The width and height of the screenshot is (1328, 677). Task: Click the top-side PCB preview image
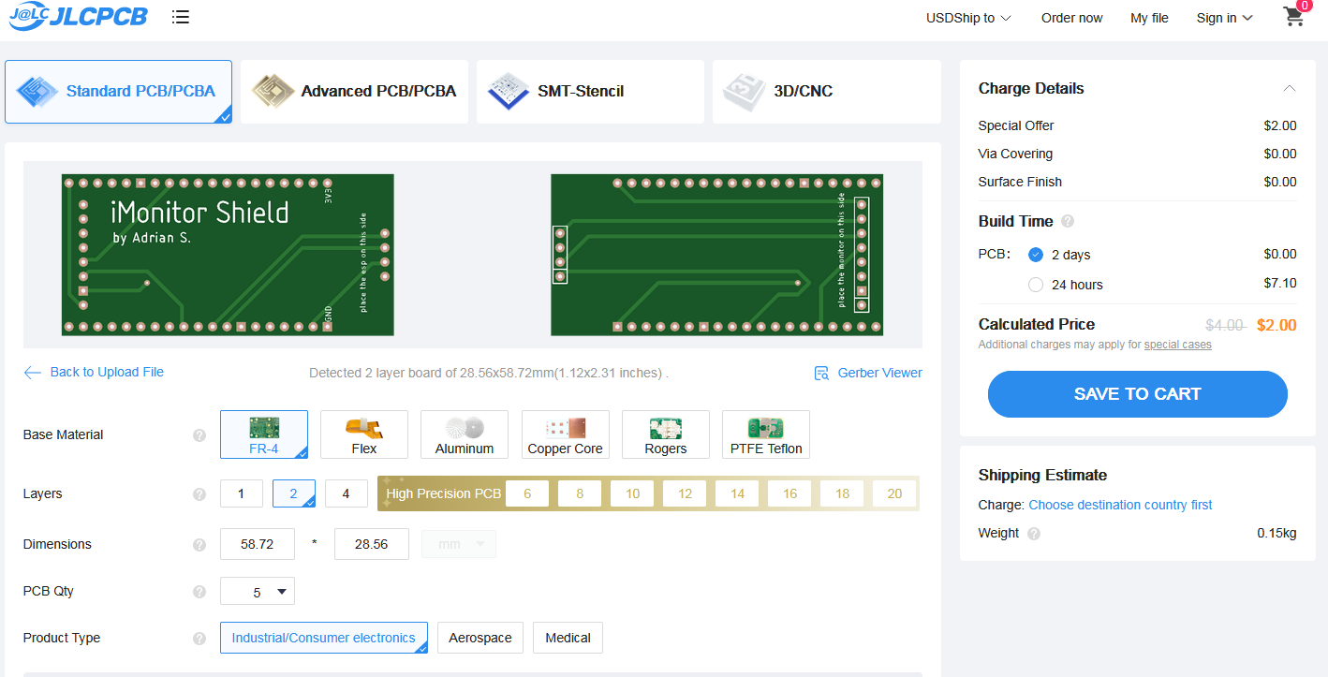228,255
